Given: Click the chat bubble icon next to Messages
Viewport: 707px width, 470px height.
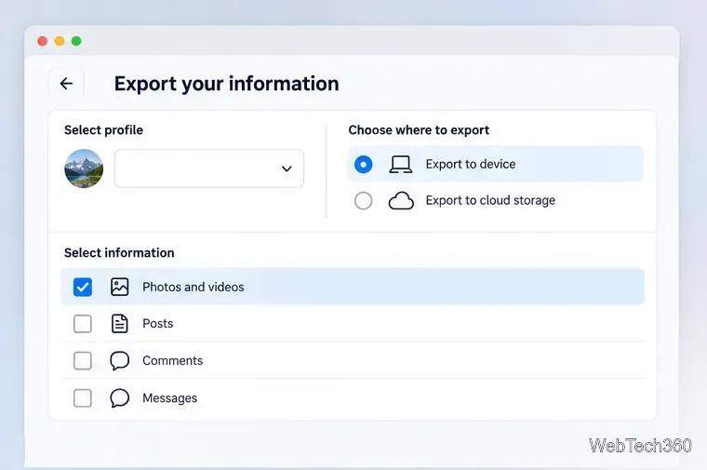Looking at the screenshot, I should tap(119, 398).
